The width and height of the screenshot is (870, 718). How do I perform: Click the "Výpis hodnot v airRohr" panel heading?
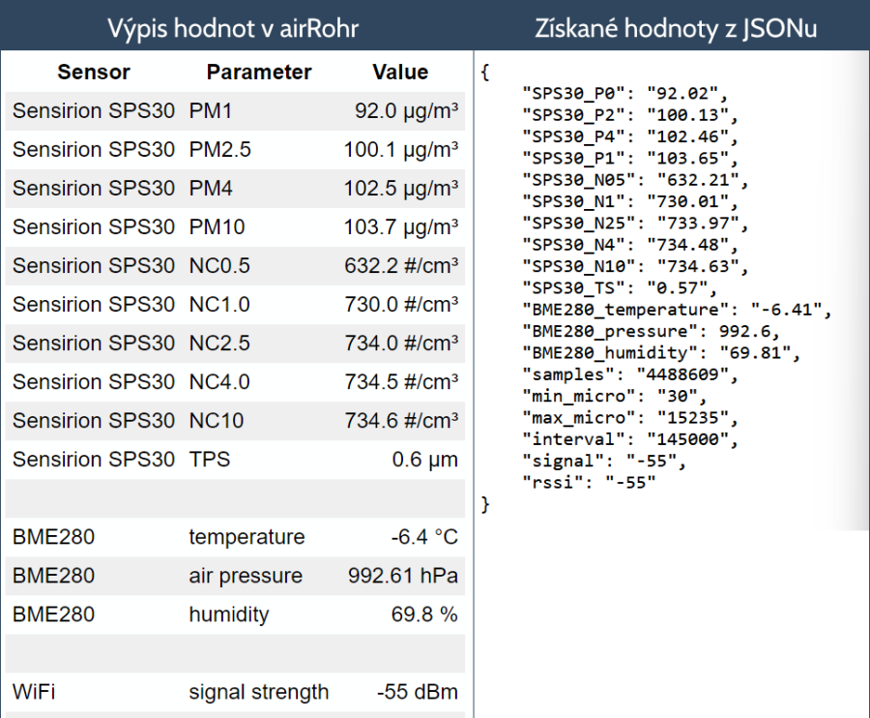234,28
